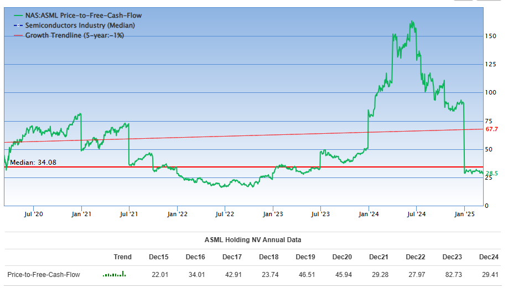Viewport: 529px width, 293px height.
Task: Click the 42.91 value cell
Action: pyautogui.click(x=234, y=275)
